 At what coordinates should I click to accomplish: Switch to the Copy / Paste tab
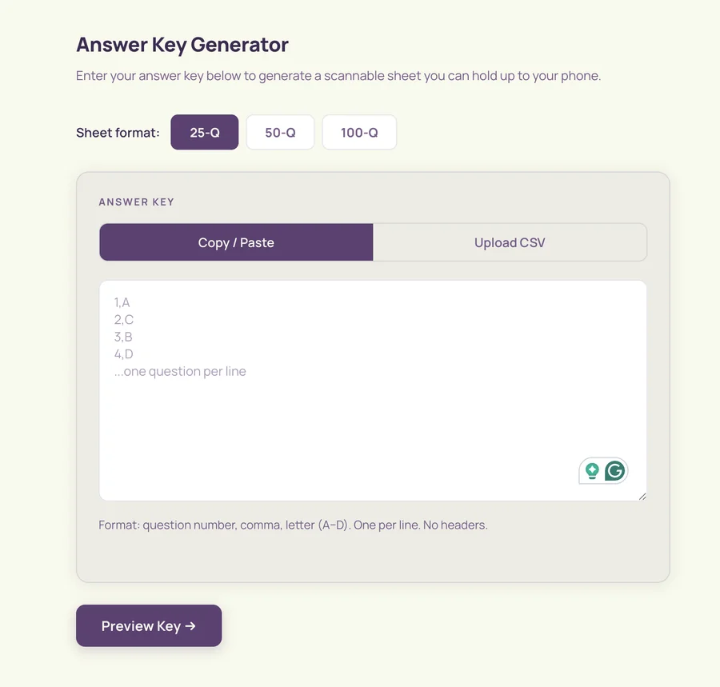236,242
